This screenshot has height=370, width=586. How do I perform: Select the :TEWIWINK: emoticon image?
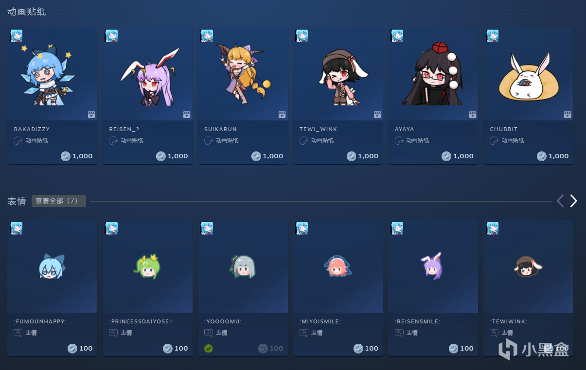(x=528, y=267)
